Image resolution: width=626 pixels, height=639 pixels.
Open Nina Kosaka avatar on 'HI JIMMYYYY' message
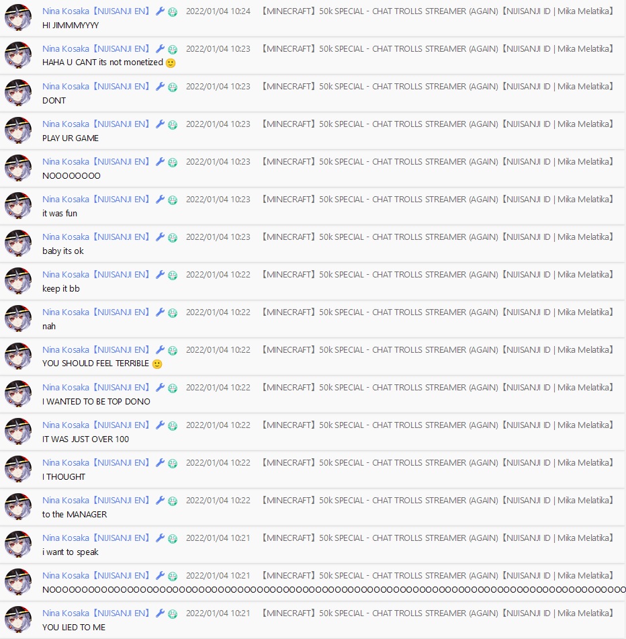point(18,17)
